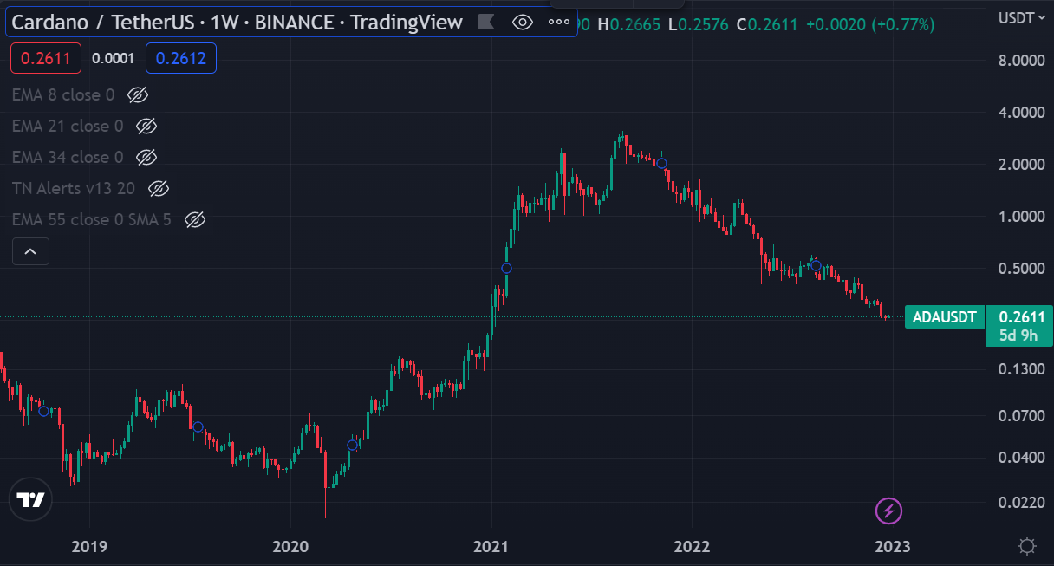Open chart settings gear icon

(1027, 546)
